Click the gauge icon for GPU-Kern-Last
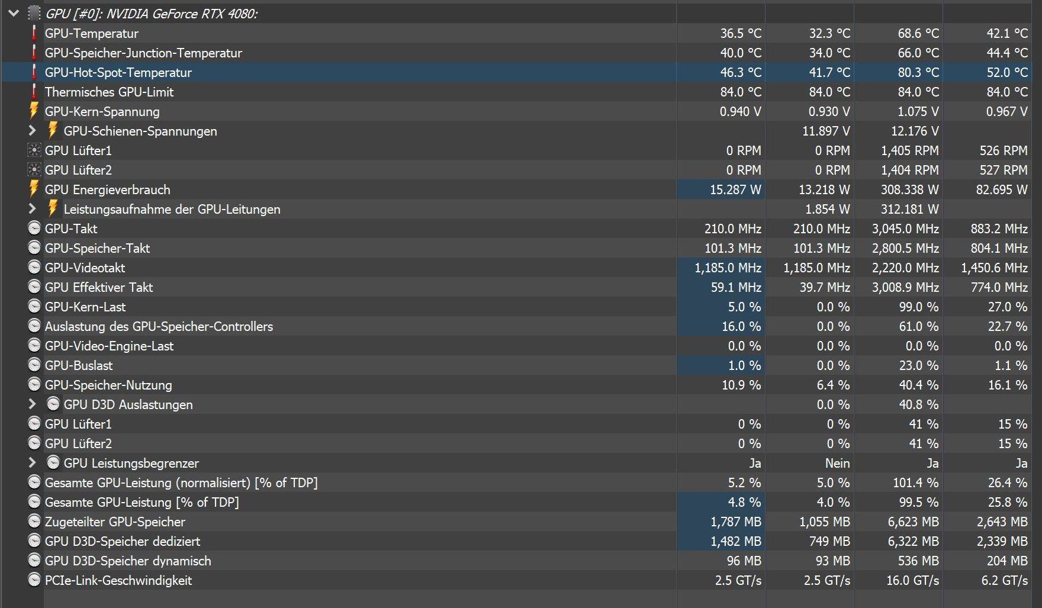The width and height of the screenshot is (1042, 608). pyautogui.click(x=34, y=307)
